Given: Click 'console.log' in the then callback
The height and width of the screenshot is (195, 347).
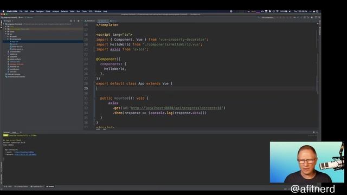Looking at the screenshot, I should [x=162, y=113].
